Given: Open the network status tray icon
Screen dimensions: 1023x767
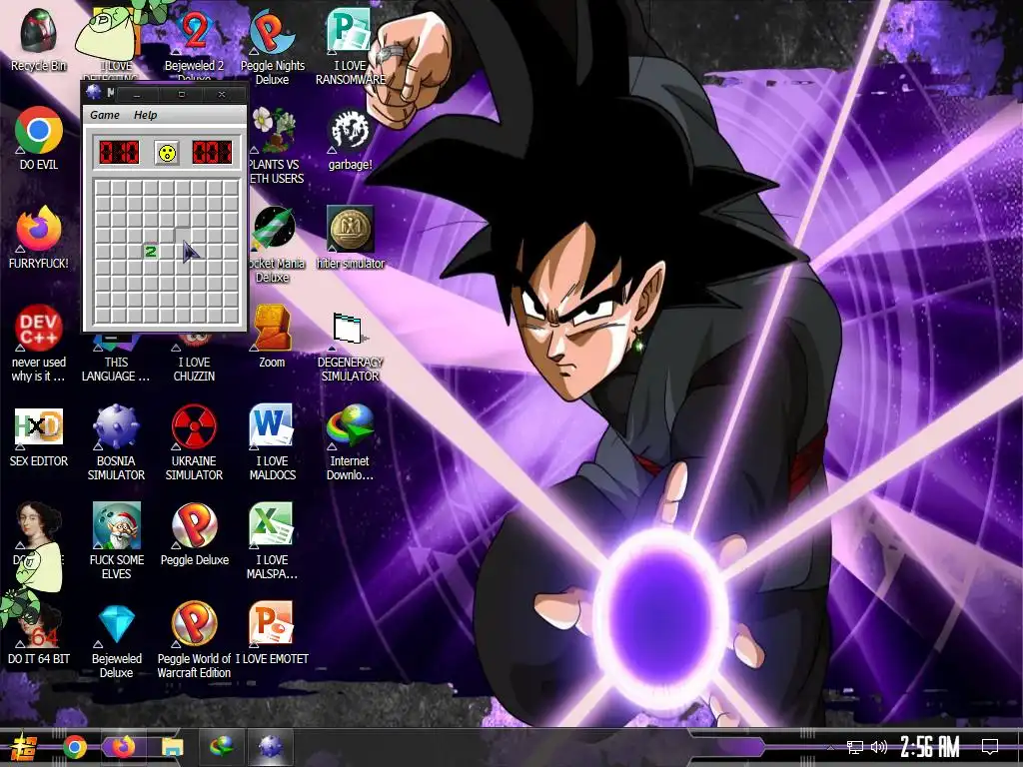Looking at the screenshot, I should [855, 747].
